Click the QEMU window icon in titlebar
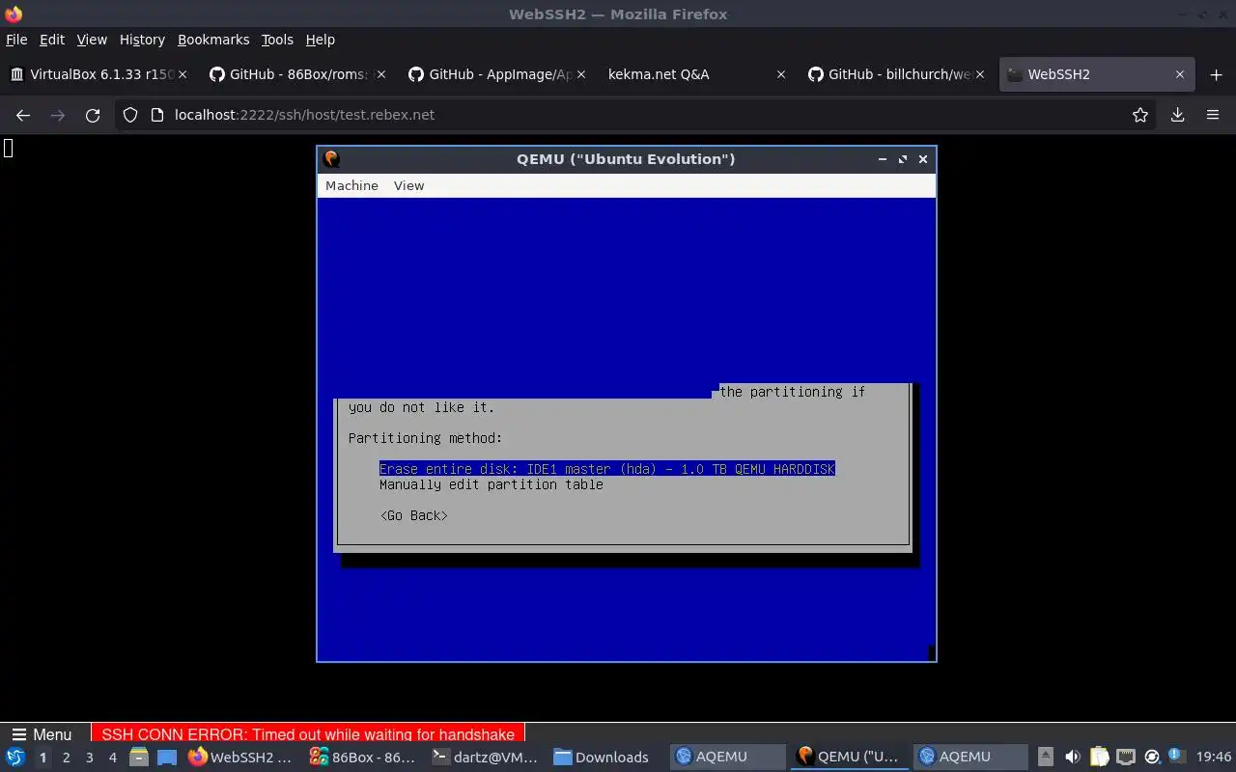 [x=331, y=159]
